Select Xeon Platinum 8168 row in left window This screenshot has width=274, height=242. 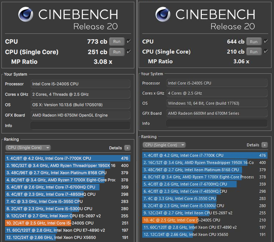pos(68,173)
